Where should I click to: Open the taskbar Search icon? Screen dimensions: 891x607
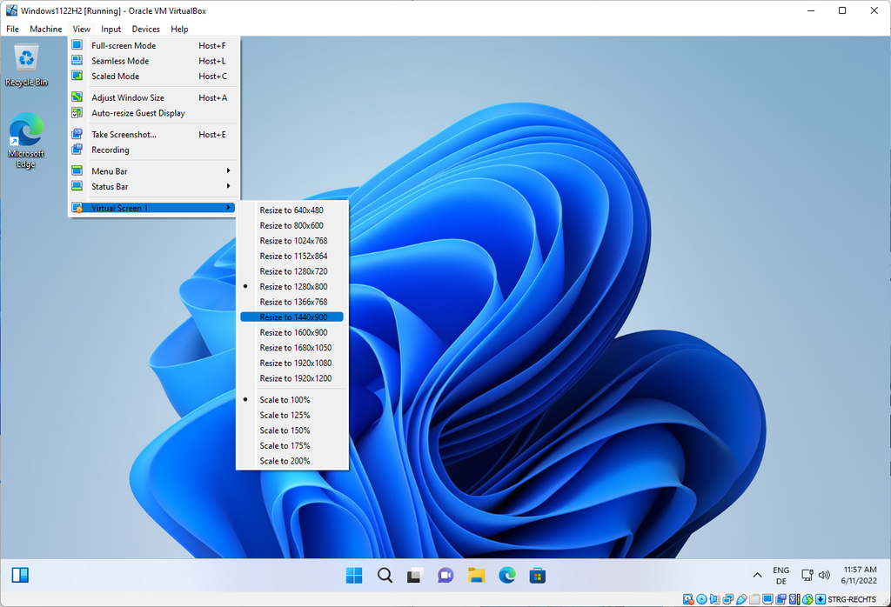(385, 575)
